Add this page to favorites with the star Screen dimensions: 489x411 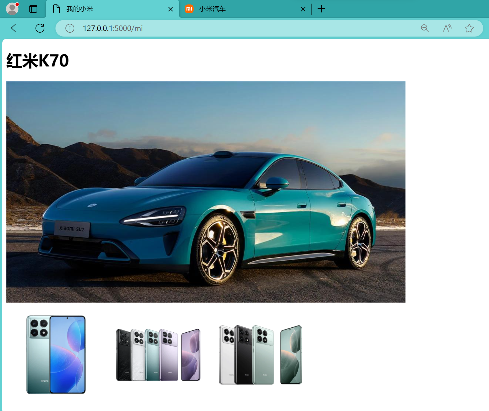pyautogui.click(x=469, y=28)
